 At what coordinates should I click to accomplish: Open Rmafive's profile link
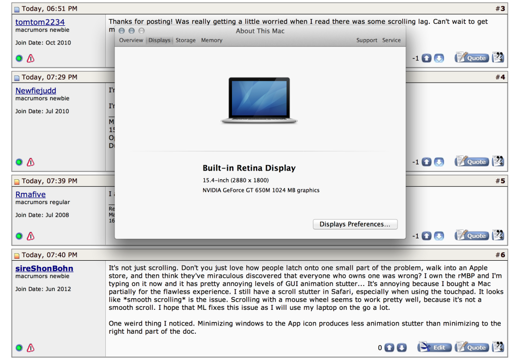point(30,194)
